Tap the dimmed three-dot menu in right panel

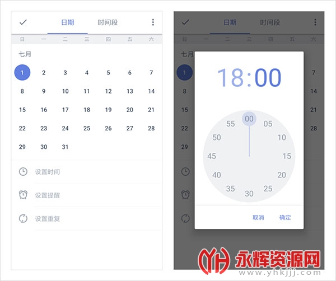(315, 22)
